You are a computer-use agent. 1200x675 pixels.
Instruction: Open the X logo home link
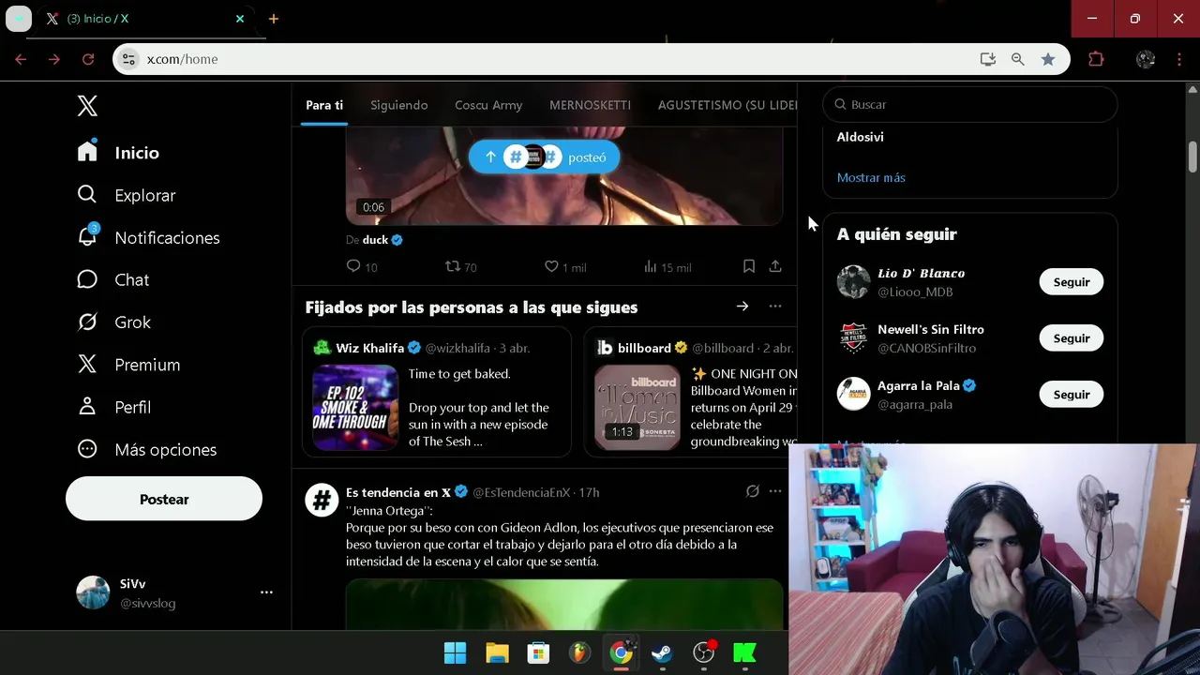87,106
